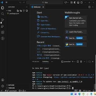Open the Source Control view
Screen dimensions: 96x96
3,20
